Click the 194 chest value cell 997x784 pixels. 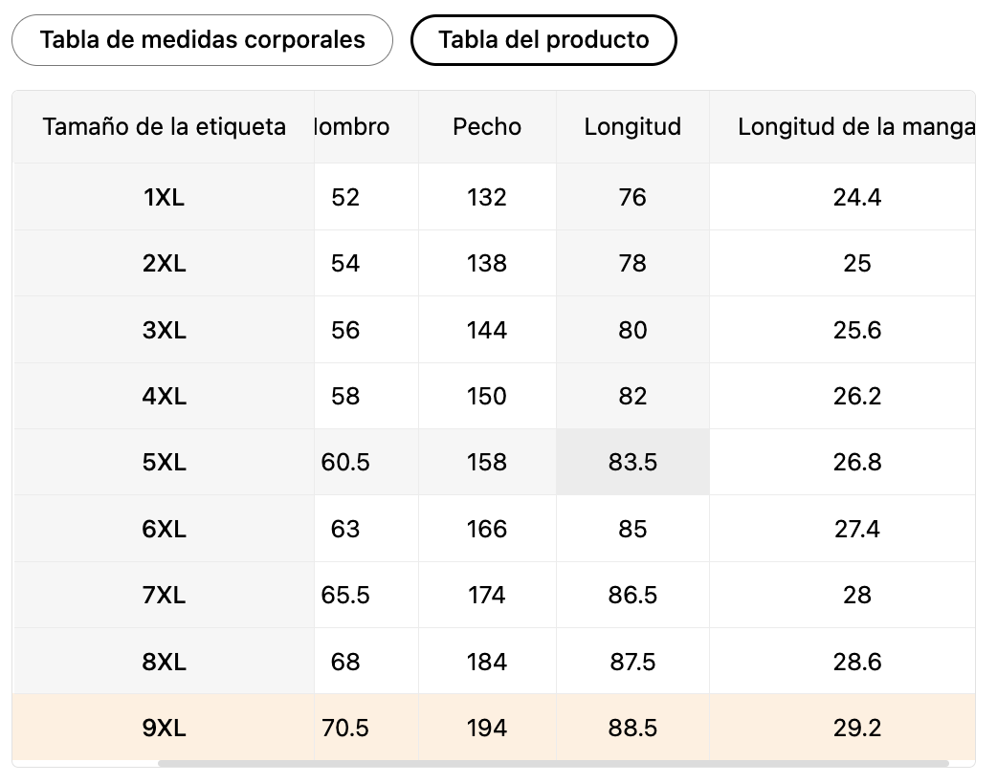point(487,729)
